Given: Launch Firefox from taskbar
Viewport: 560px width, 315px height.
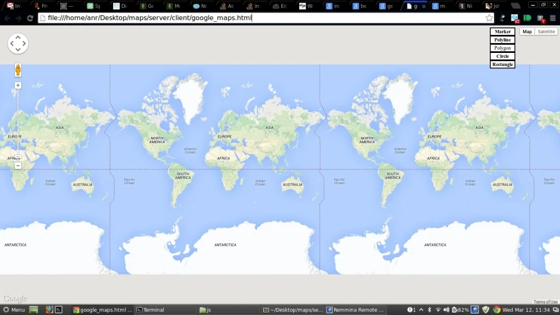Looking at the screenshot, I should point(49,309).
